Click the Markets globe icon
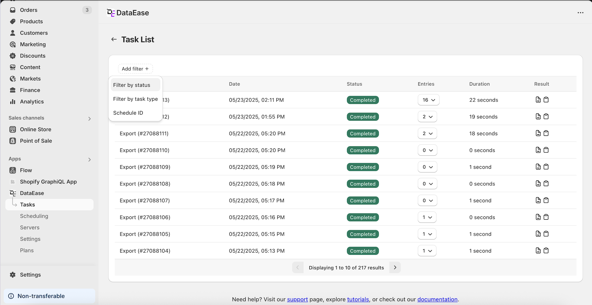 click(13, 79)
